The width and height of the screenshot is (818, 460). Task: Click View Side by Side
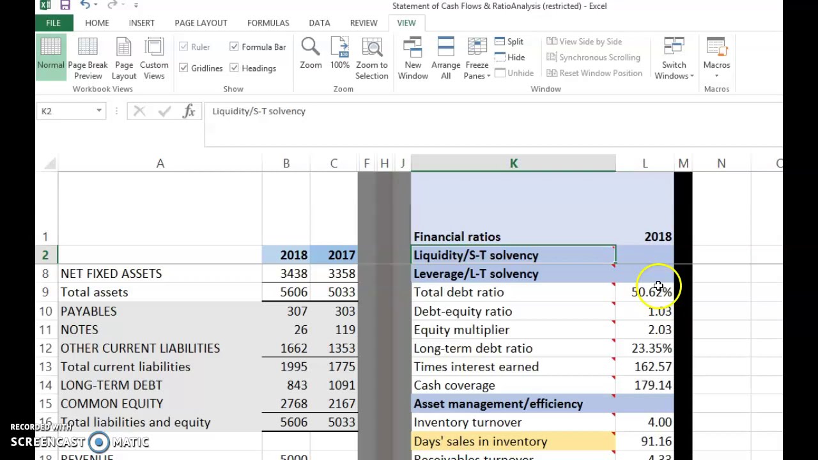tap(584, 42)
